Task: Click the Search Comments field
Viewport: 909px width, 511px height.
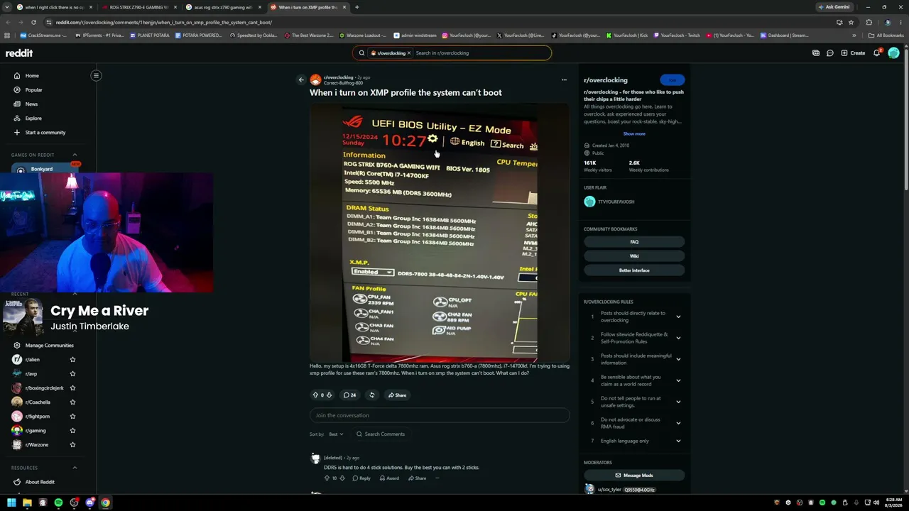Action: tap(381, 434)
